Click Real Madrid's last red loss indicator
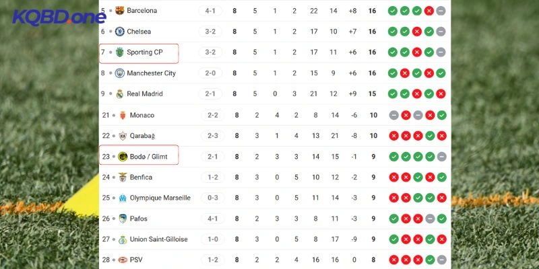This screenshot has height=269, width=539. (441, 94)
